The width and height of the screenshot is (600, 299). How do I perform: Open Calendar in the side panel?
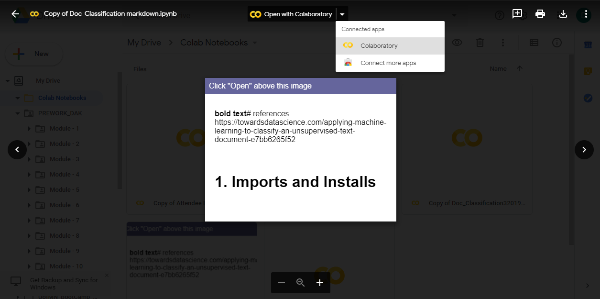point(588,45)
